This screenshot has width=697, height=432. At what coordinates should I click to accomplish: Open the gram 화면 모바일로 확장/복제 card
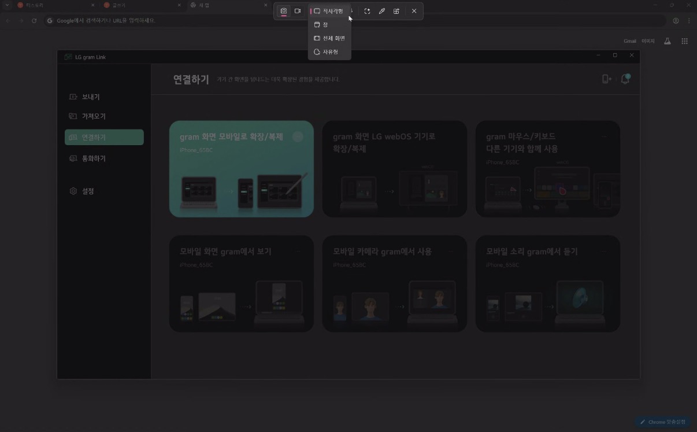click(242, 169)
